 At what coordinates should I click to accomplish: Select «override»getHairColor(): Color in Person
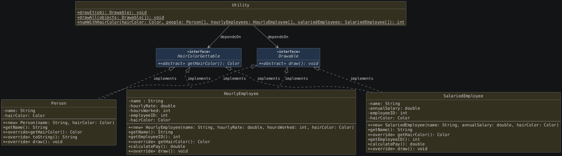click(43, 132)
